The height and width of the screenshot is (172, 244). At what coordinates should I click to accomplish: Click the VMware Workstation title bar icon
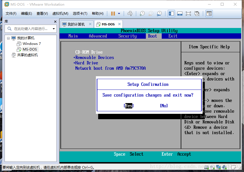pos(7,4)
